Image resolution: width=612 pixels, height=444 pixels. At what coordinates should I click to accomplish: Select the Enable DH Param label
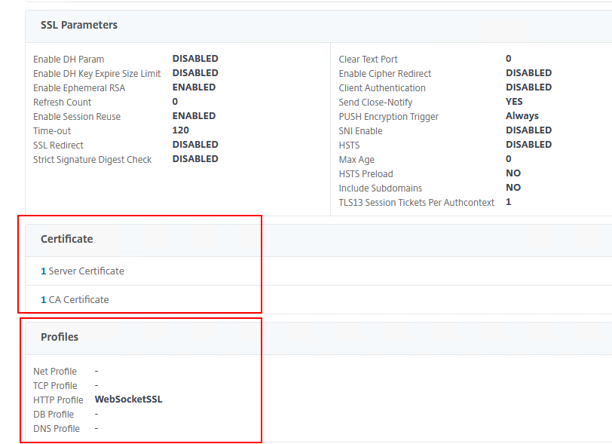click(x=69, y=59)
